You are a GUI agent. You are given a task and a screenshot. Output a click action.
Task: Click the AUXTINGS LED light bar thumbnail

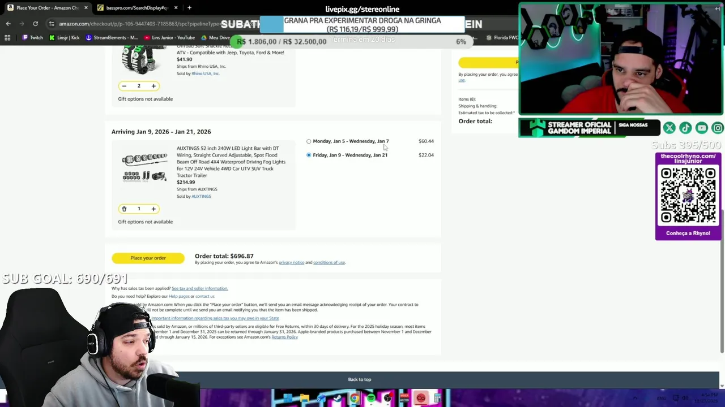click(x=144, y=167)
